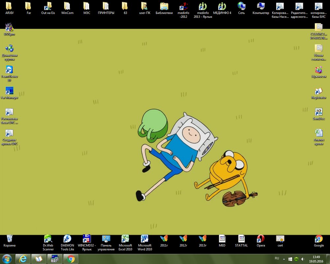
Task: Select the 2012г shortcut
Action: pyautogui.click(x=183, y=241)
